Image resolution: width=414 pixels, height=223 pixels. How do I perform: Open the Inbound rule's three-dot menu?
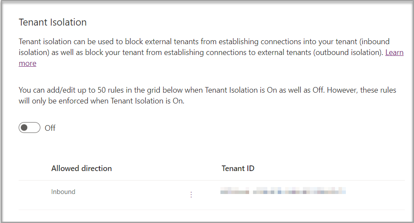[x=191, y=195]
